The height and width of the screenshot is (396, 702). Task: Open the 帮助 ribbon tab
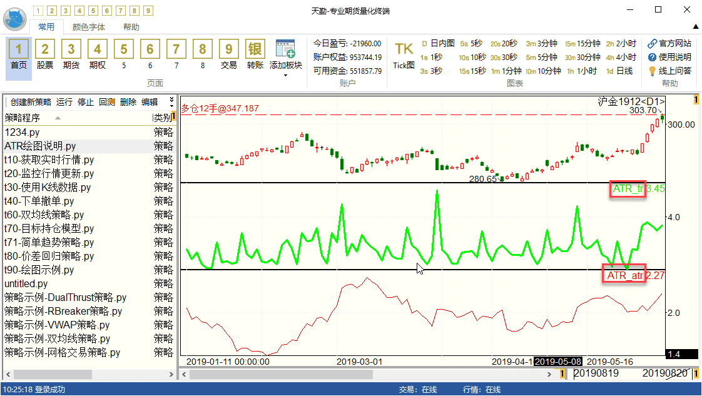[131, 27]
